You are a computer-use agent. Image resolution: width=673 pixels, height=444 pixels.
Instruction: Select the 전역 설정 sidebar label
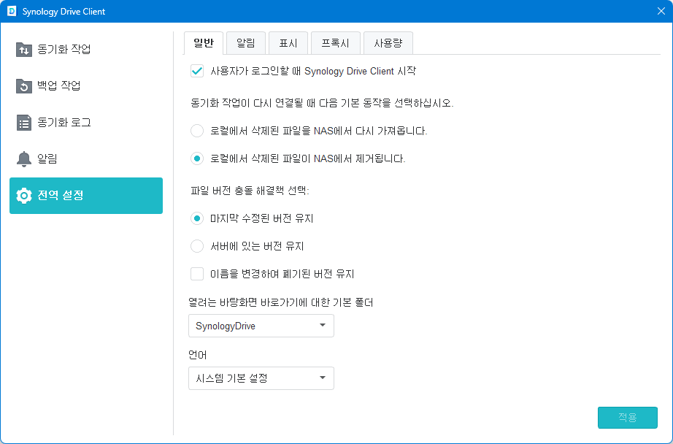(x=61, y=196)
